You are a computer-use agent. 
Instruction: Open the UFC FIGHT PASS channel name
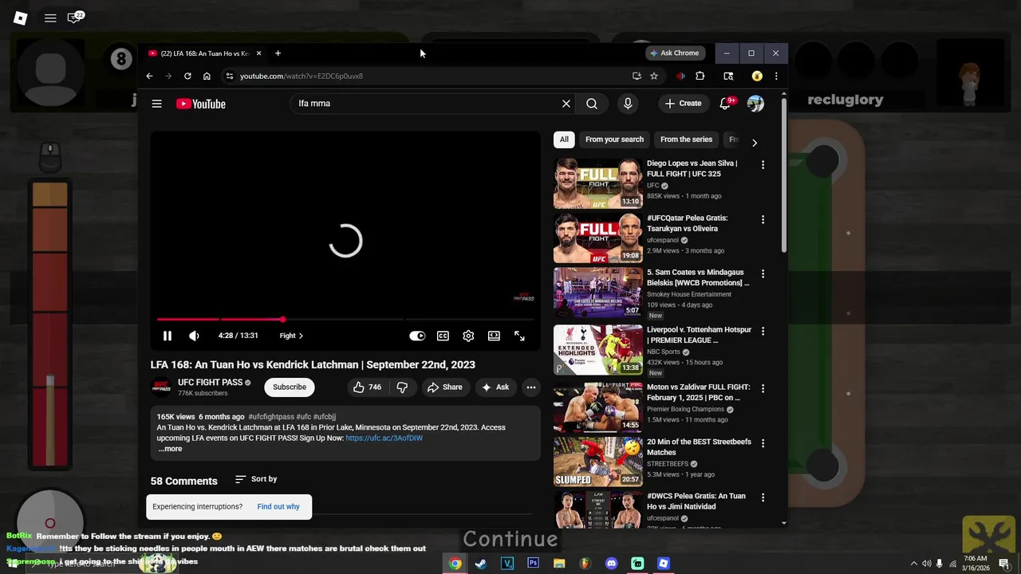click(210, 383)
